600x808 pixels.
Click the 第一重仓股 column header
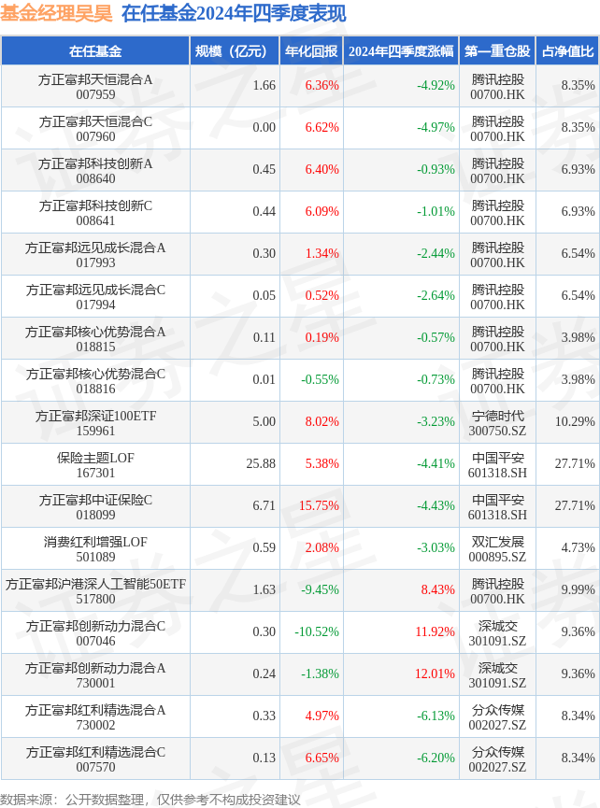tap(497, 51)
